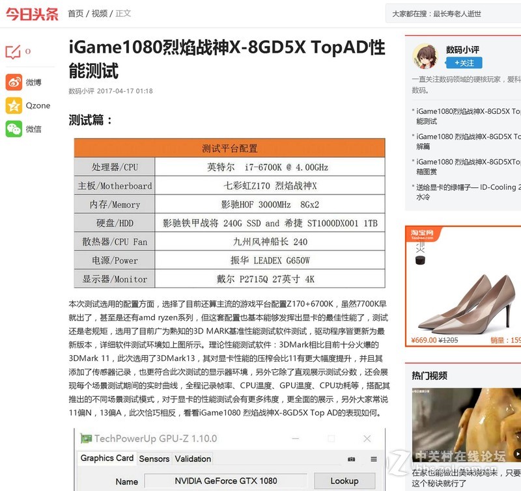
Task: Click cell 戴尔 P2715Q 27英寸 4K
Action: [x=270, y=279]
